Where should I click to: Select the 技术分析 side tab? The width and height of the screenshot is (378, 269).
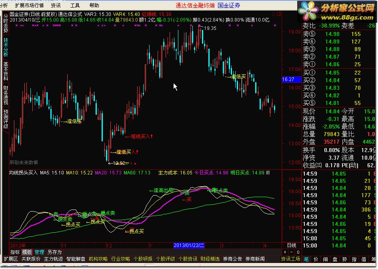click(6, 47)
